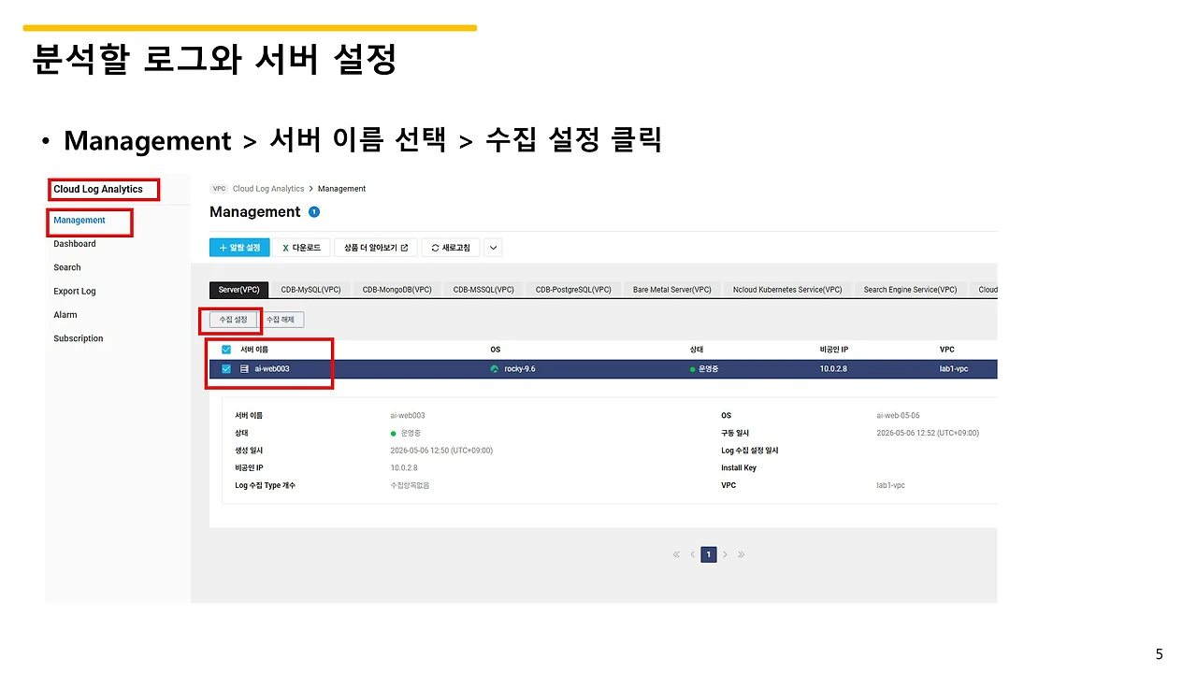
Task: Open Dashboard in the left sidebar
Action: pyautogui.click(x=75, y=244)
